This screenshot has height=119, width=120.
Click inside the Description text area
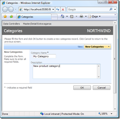(65, 71)
